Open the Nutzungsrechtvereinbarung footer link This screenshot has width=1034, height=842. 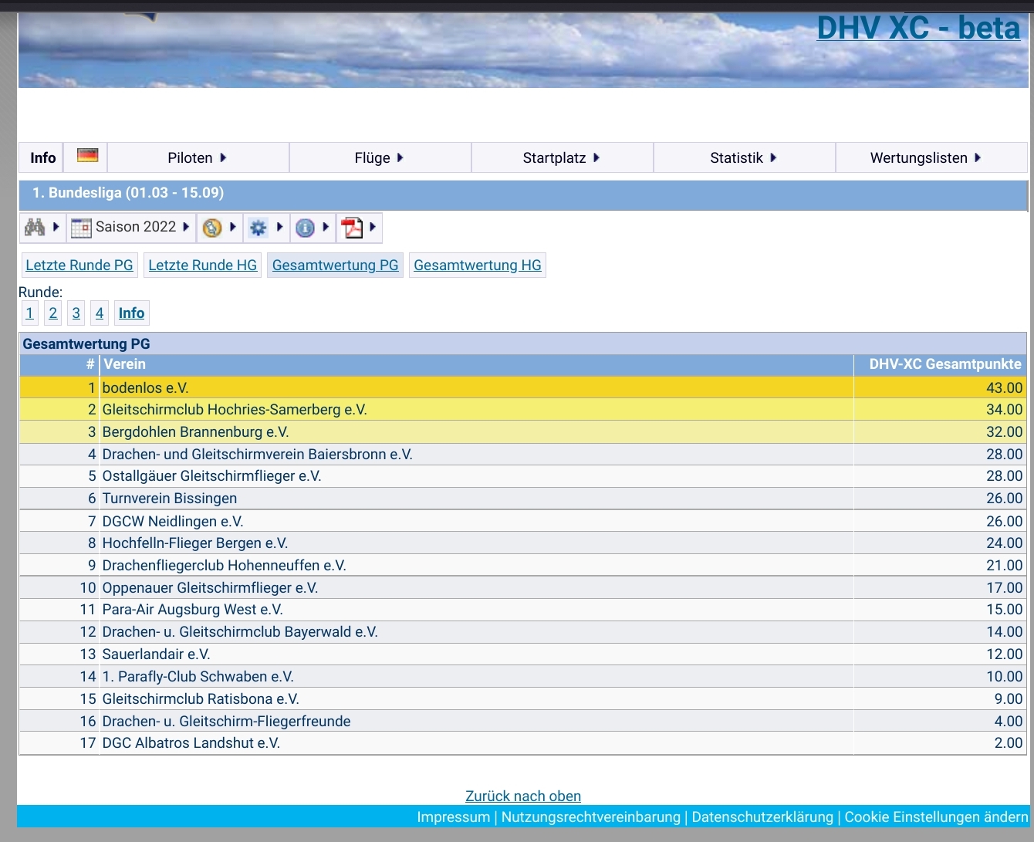(x=591, y=817)
